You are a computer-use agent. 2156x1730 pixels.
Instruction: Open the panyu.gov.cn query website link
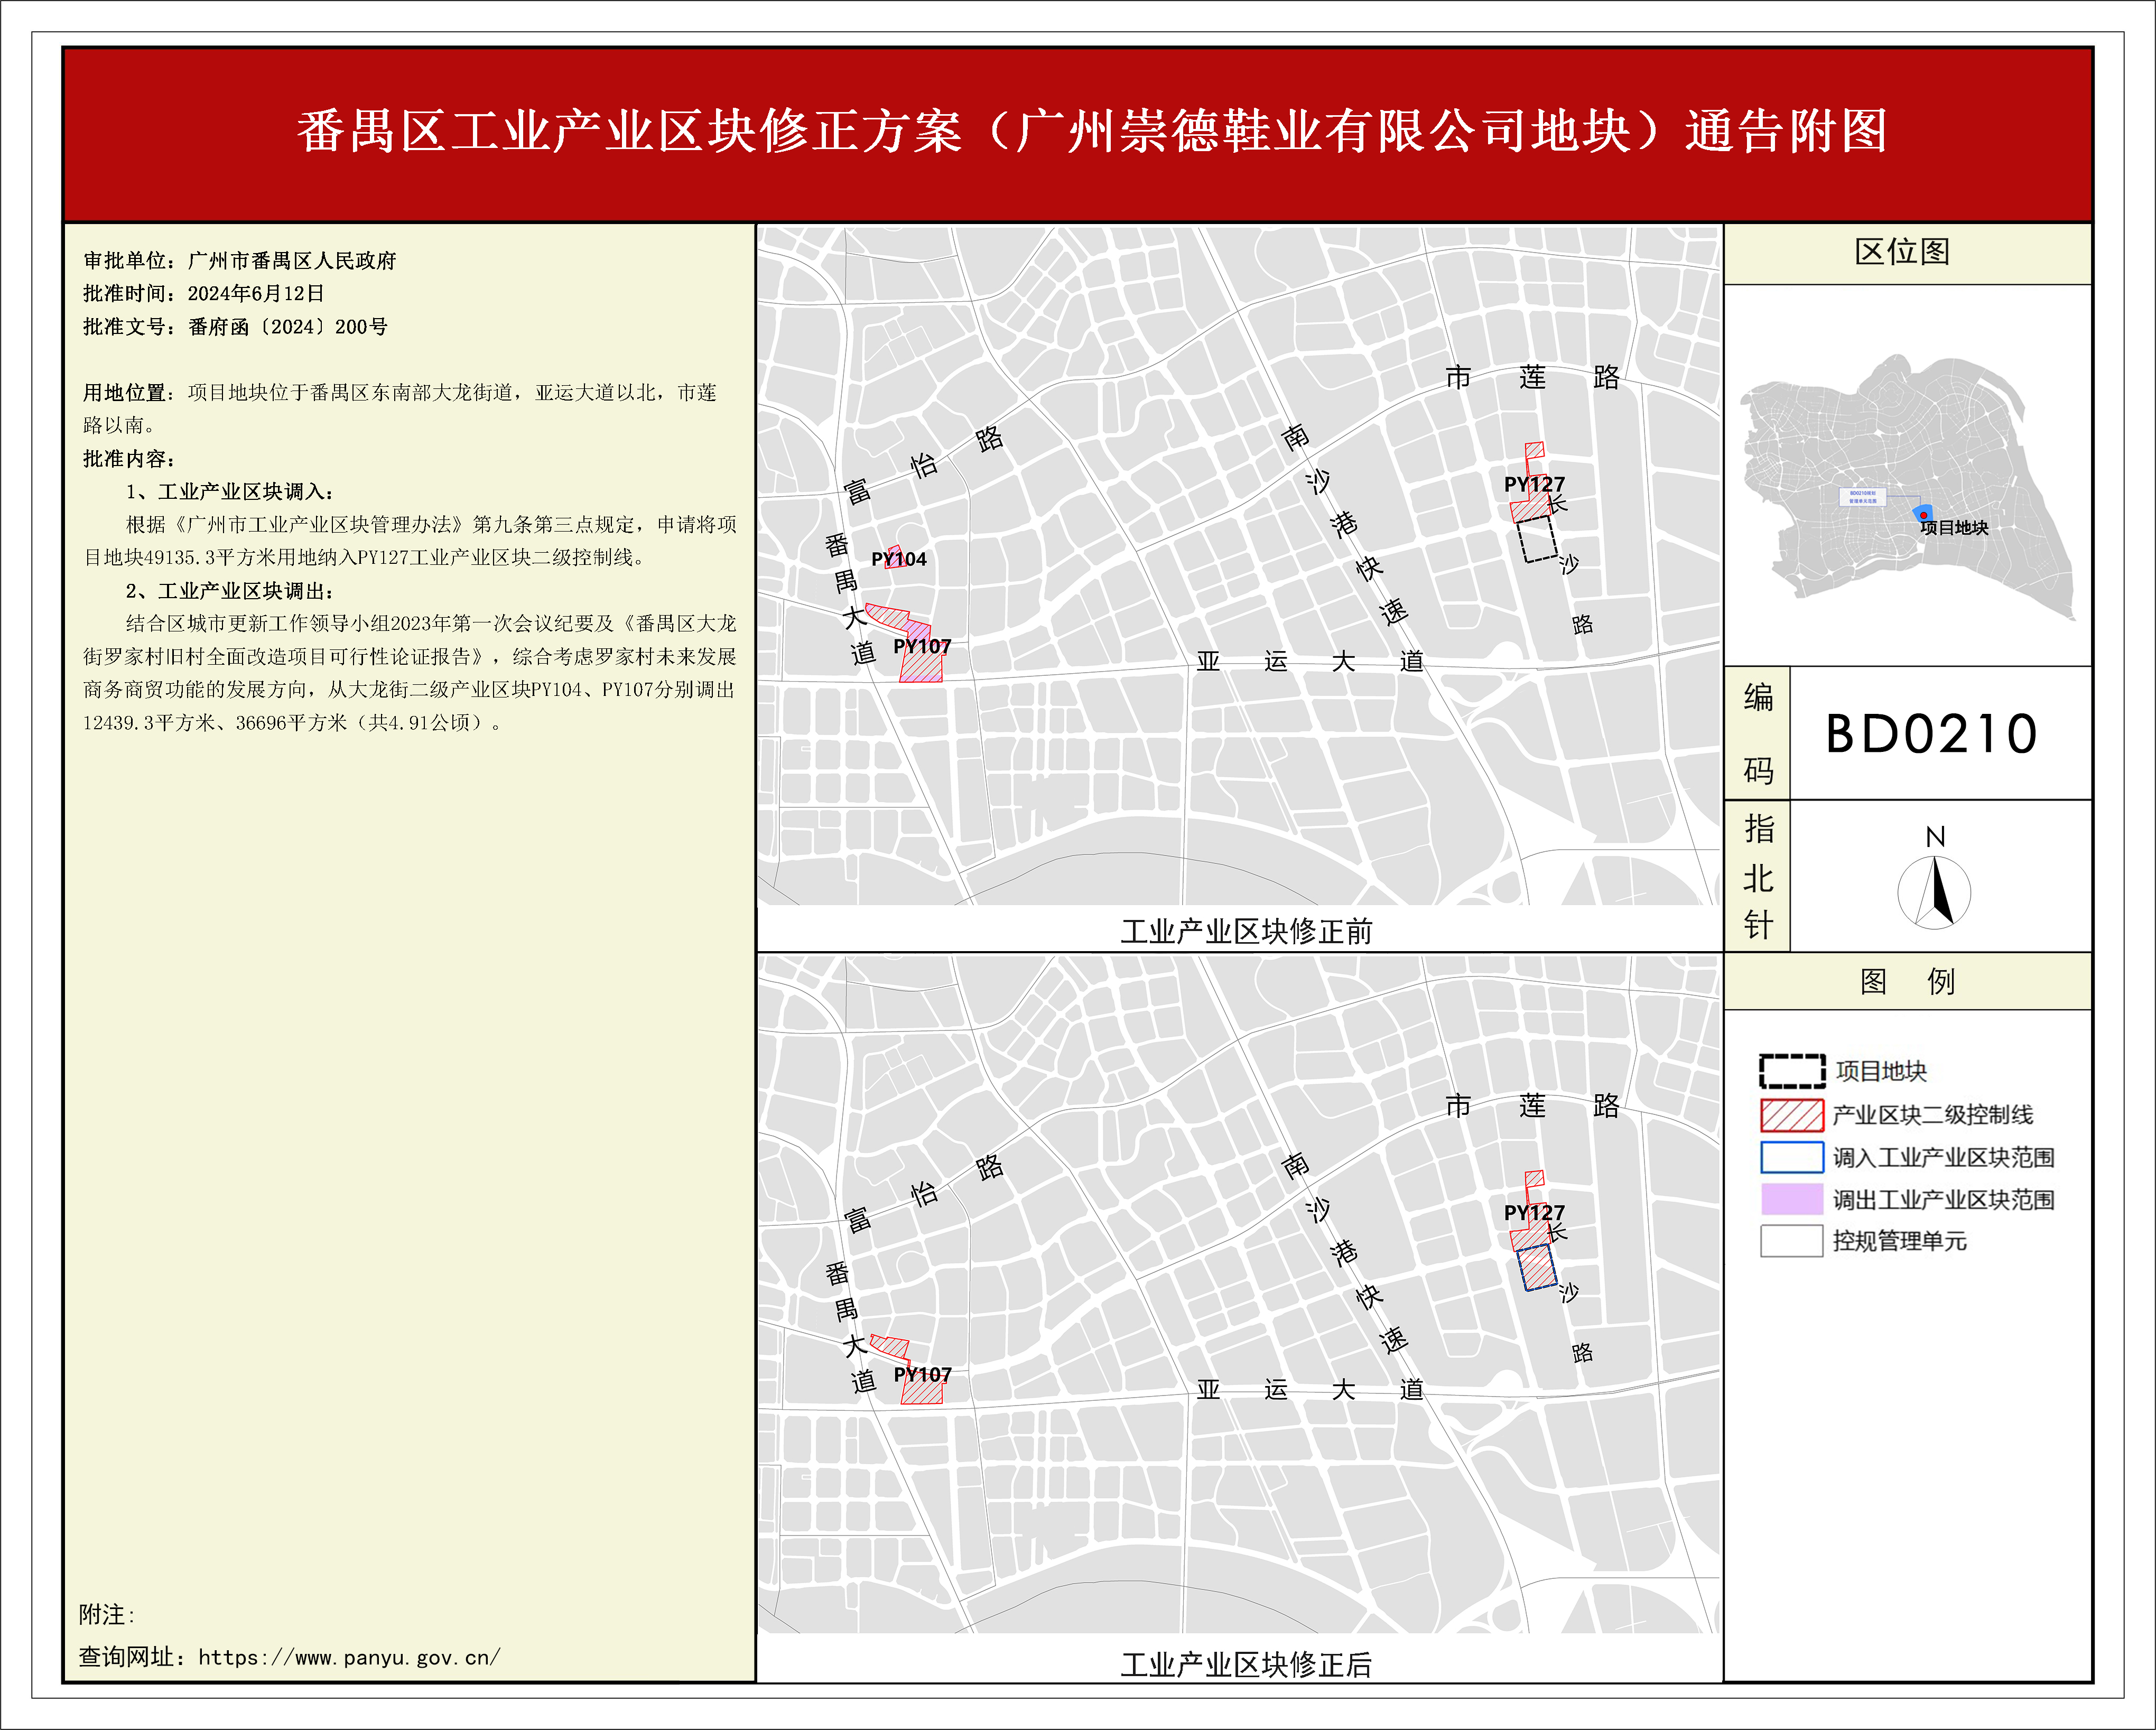349,1657
